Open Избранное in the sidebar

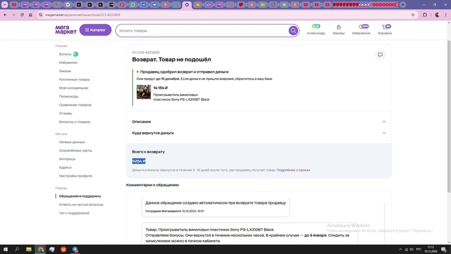(x=68, y=63)
